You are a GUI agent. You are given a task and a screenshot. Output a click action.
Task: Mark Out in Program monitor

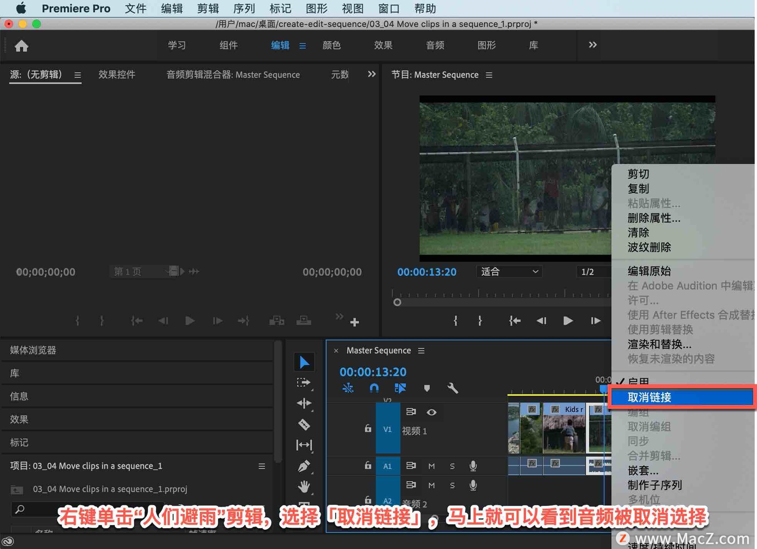point(480,321)
